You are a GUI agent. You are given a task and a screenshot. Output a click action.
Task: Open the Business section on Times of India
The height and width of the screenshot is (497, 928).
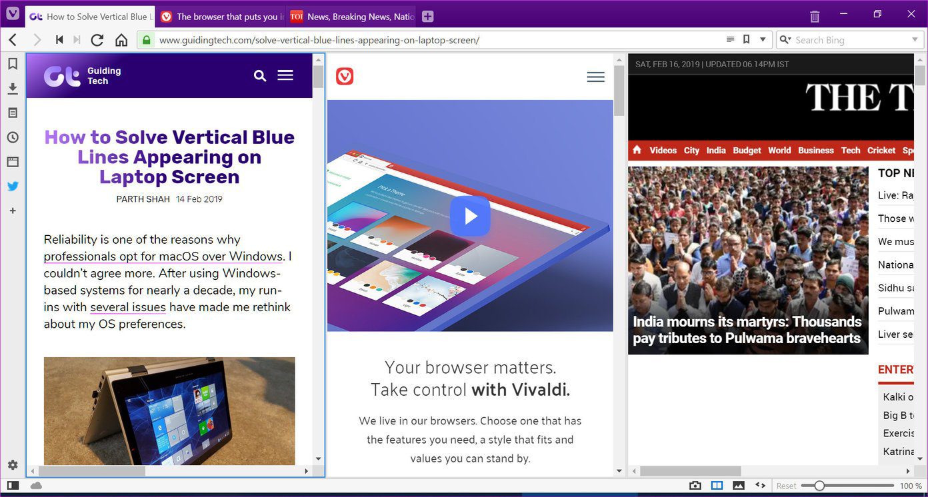[816, 150]
